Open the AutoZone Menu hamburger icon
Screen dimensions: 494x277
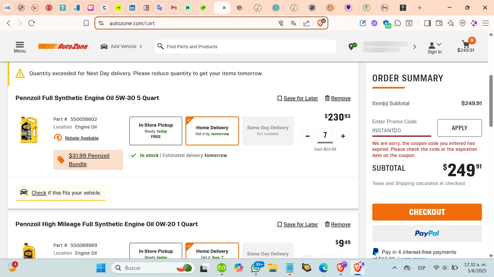(20, 47)
